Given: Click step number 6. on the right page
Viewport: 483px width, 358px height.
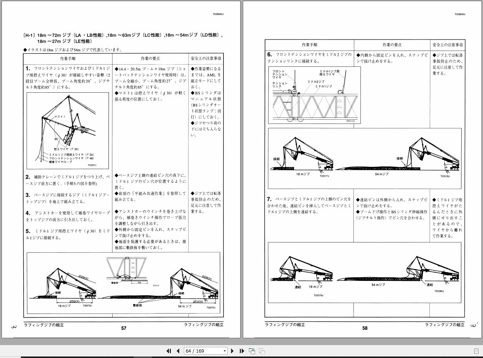Looking at the screenshot, I should click(269, 54).
